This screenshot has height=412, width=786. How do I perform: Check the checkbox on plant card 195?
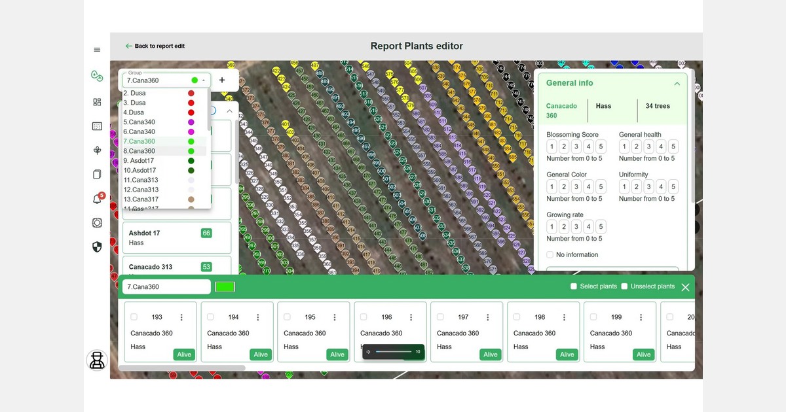pyautogui.click(x=287, y=316)
